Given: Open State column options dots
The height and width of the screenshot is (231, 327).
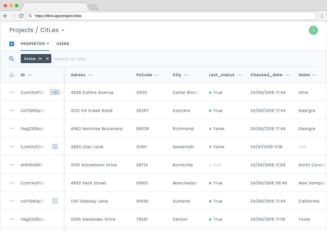Looking at the screenshot, I should [x=314, y=75].
